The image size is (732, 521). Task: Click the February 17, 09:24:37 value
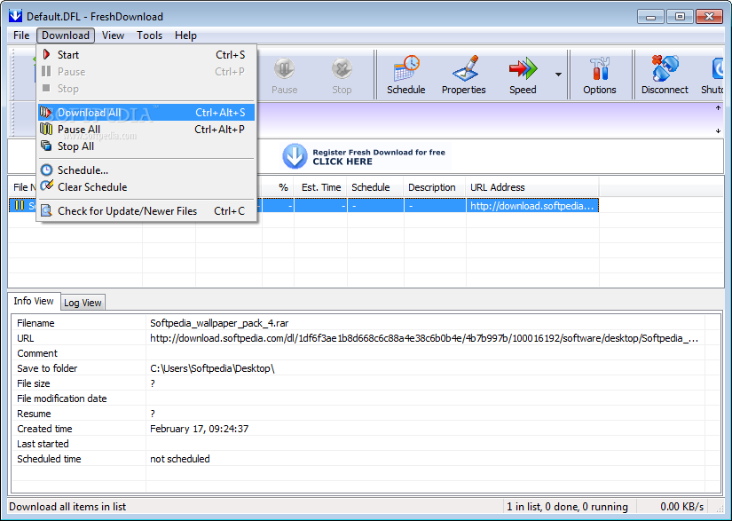[x=199, y=429]
